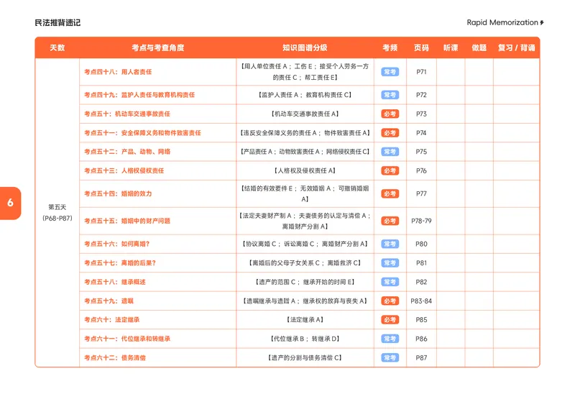Open 考点五十九：遗嘱
The height and width of the screenshot is (407, 575).
point(109,301)
